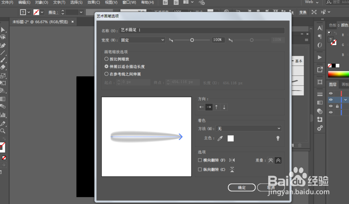Screen dimensions: 349x204
Task: Toggle visibility of the locked layer
Action: (331, 106)
